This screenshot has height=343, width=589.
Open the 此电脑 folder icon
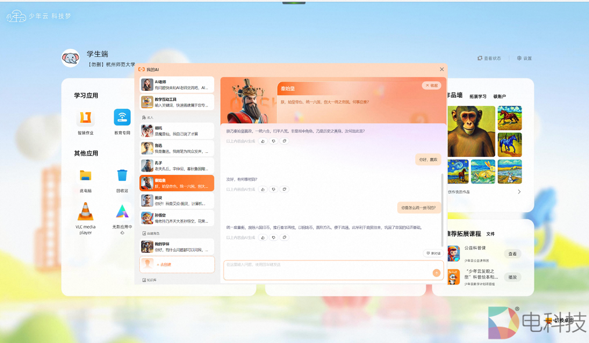85,176
